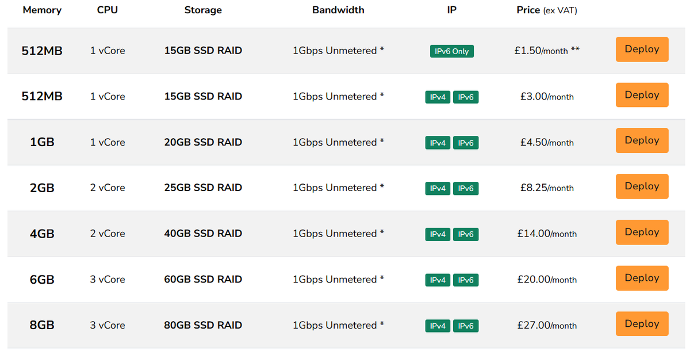Click the 1GB memory cell
This screenshot has width=690, height=351.
42,142
